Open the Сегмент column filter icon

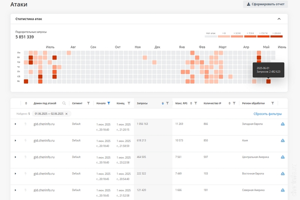[88, 103]
